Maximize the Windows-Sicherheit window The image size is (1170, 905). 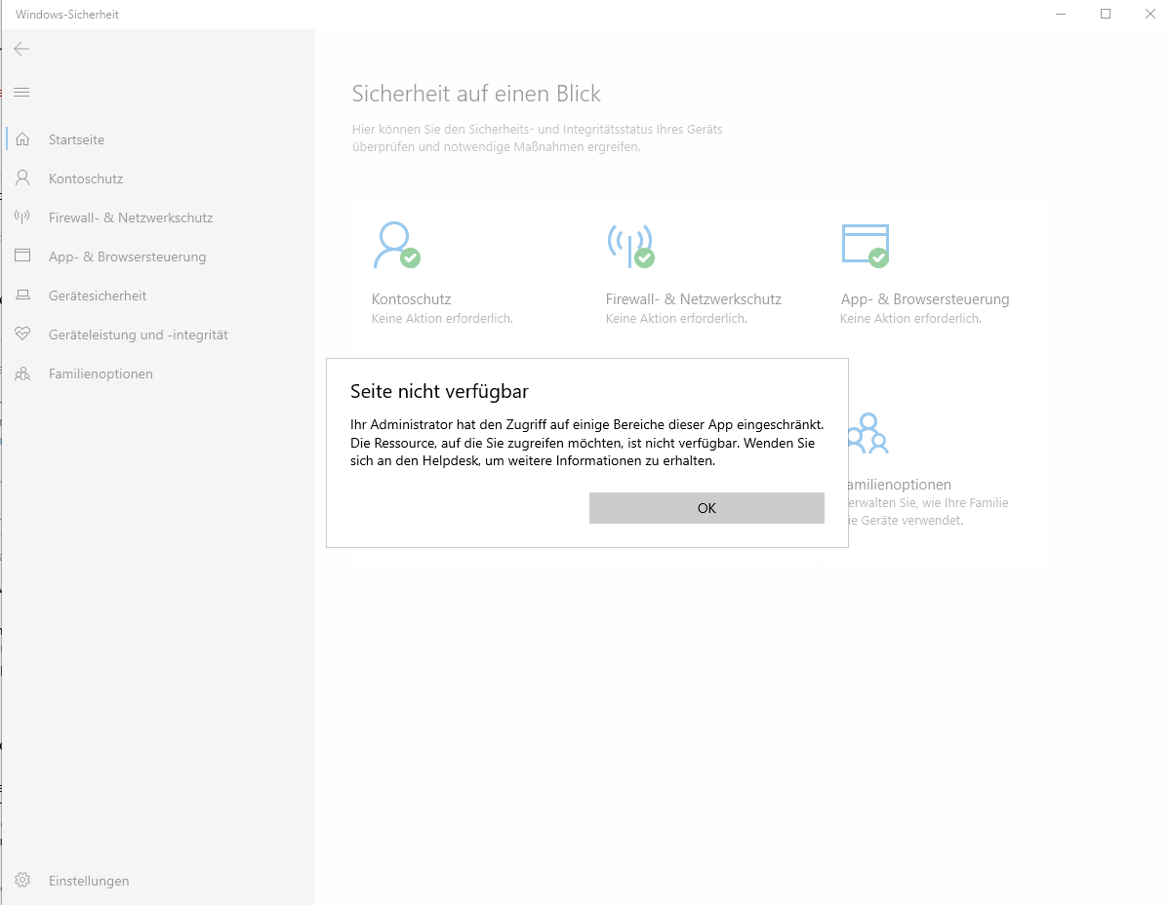[x=1105, y=15]
